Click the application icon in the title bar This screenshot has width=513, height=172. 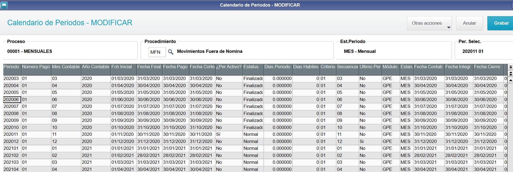4,5
